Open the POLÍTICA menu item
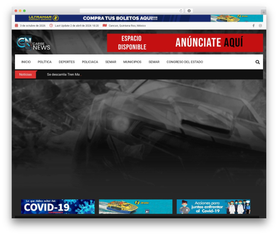Screen dimensions: 278x235 click(x=44, y=62)
